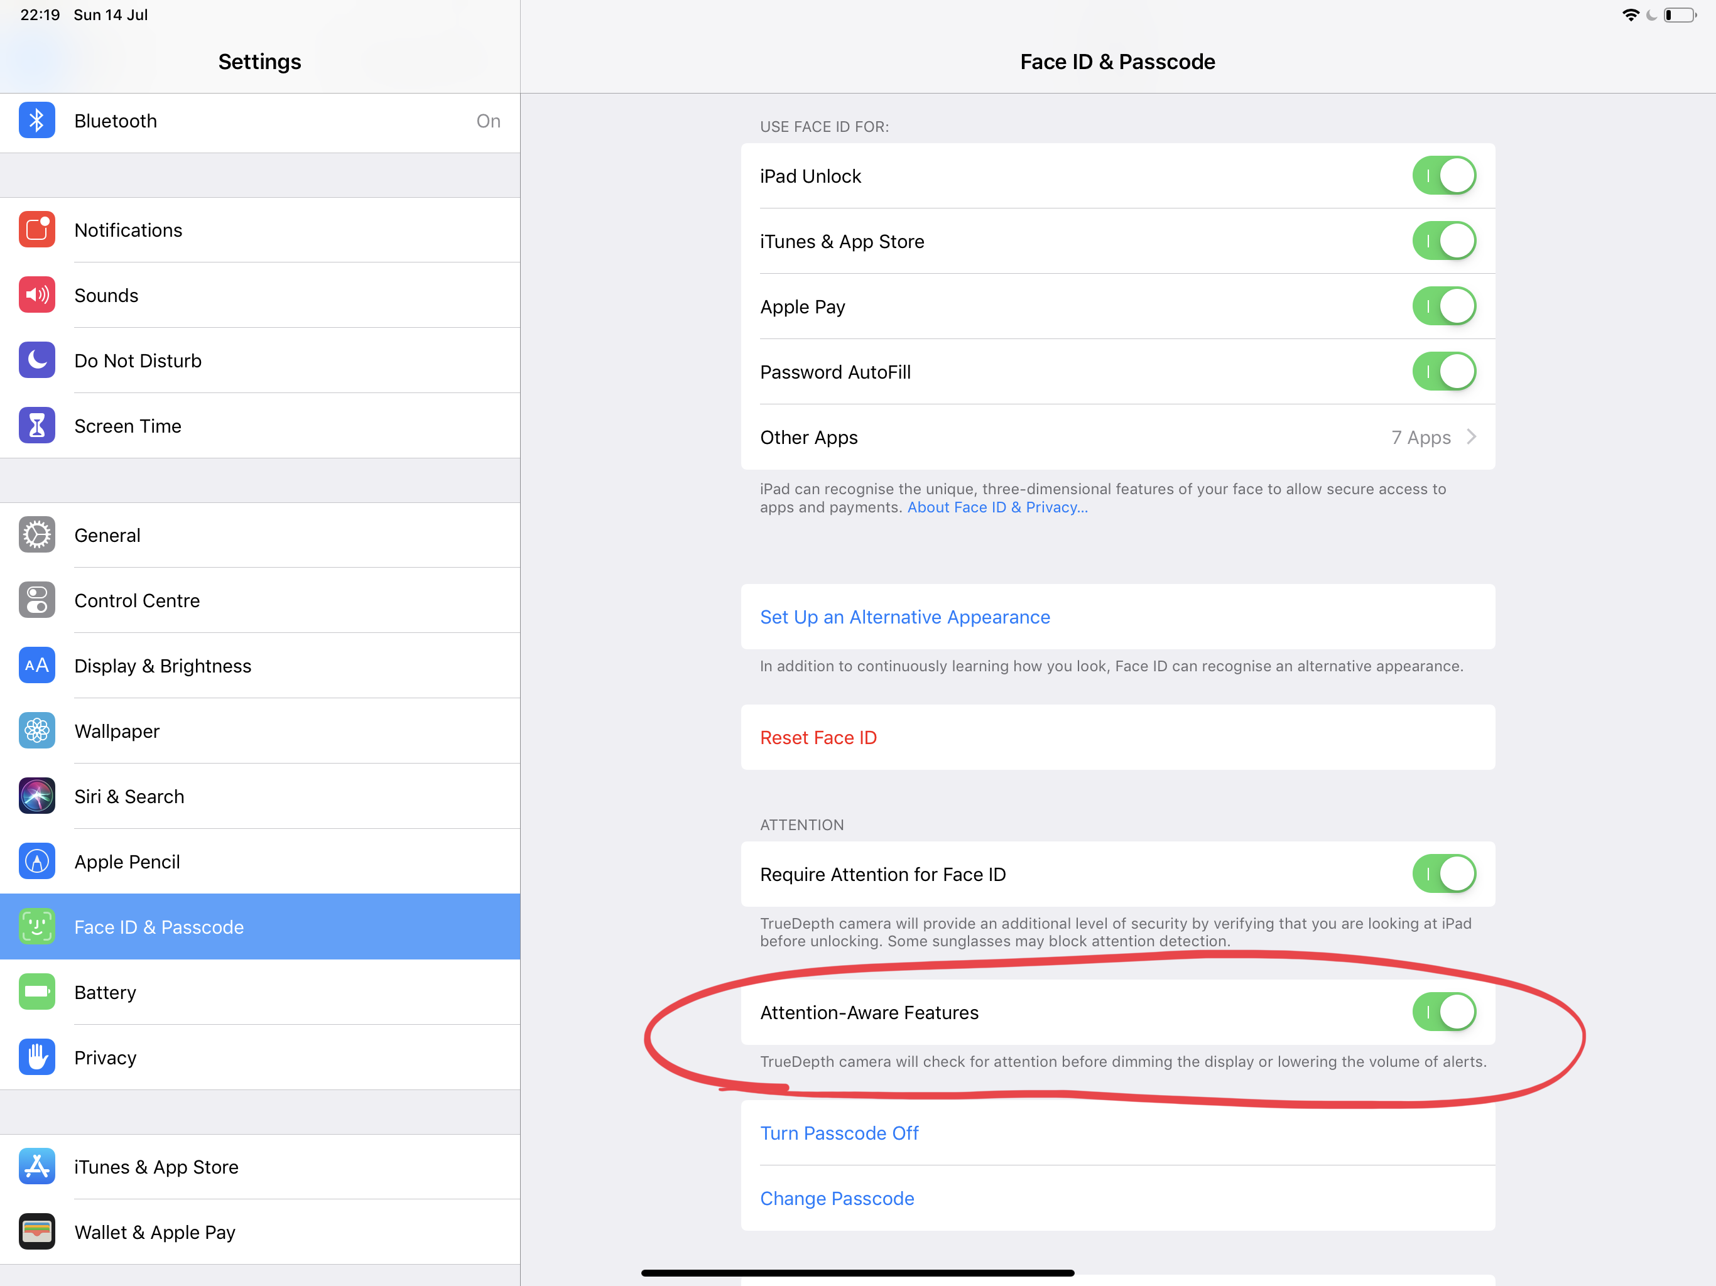Image resolution: width=1716 pixels, height=1286 pixels.
Task: Select General in the sidebar
Action: click(x=260, y=534)
